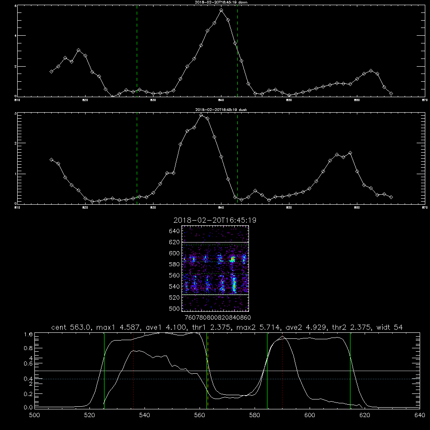Click image y-axis label 500
Viewport: 430px width, 430px height.
point(174,309)
